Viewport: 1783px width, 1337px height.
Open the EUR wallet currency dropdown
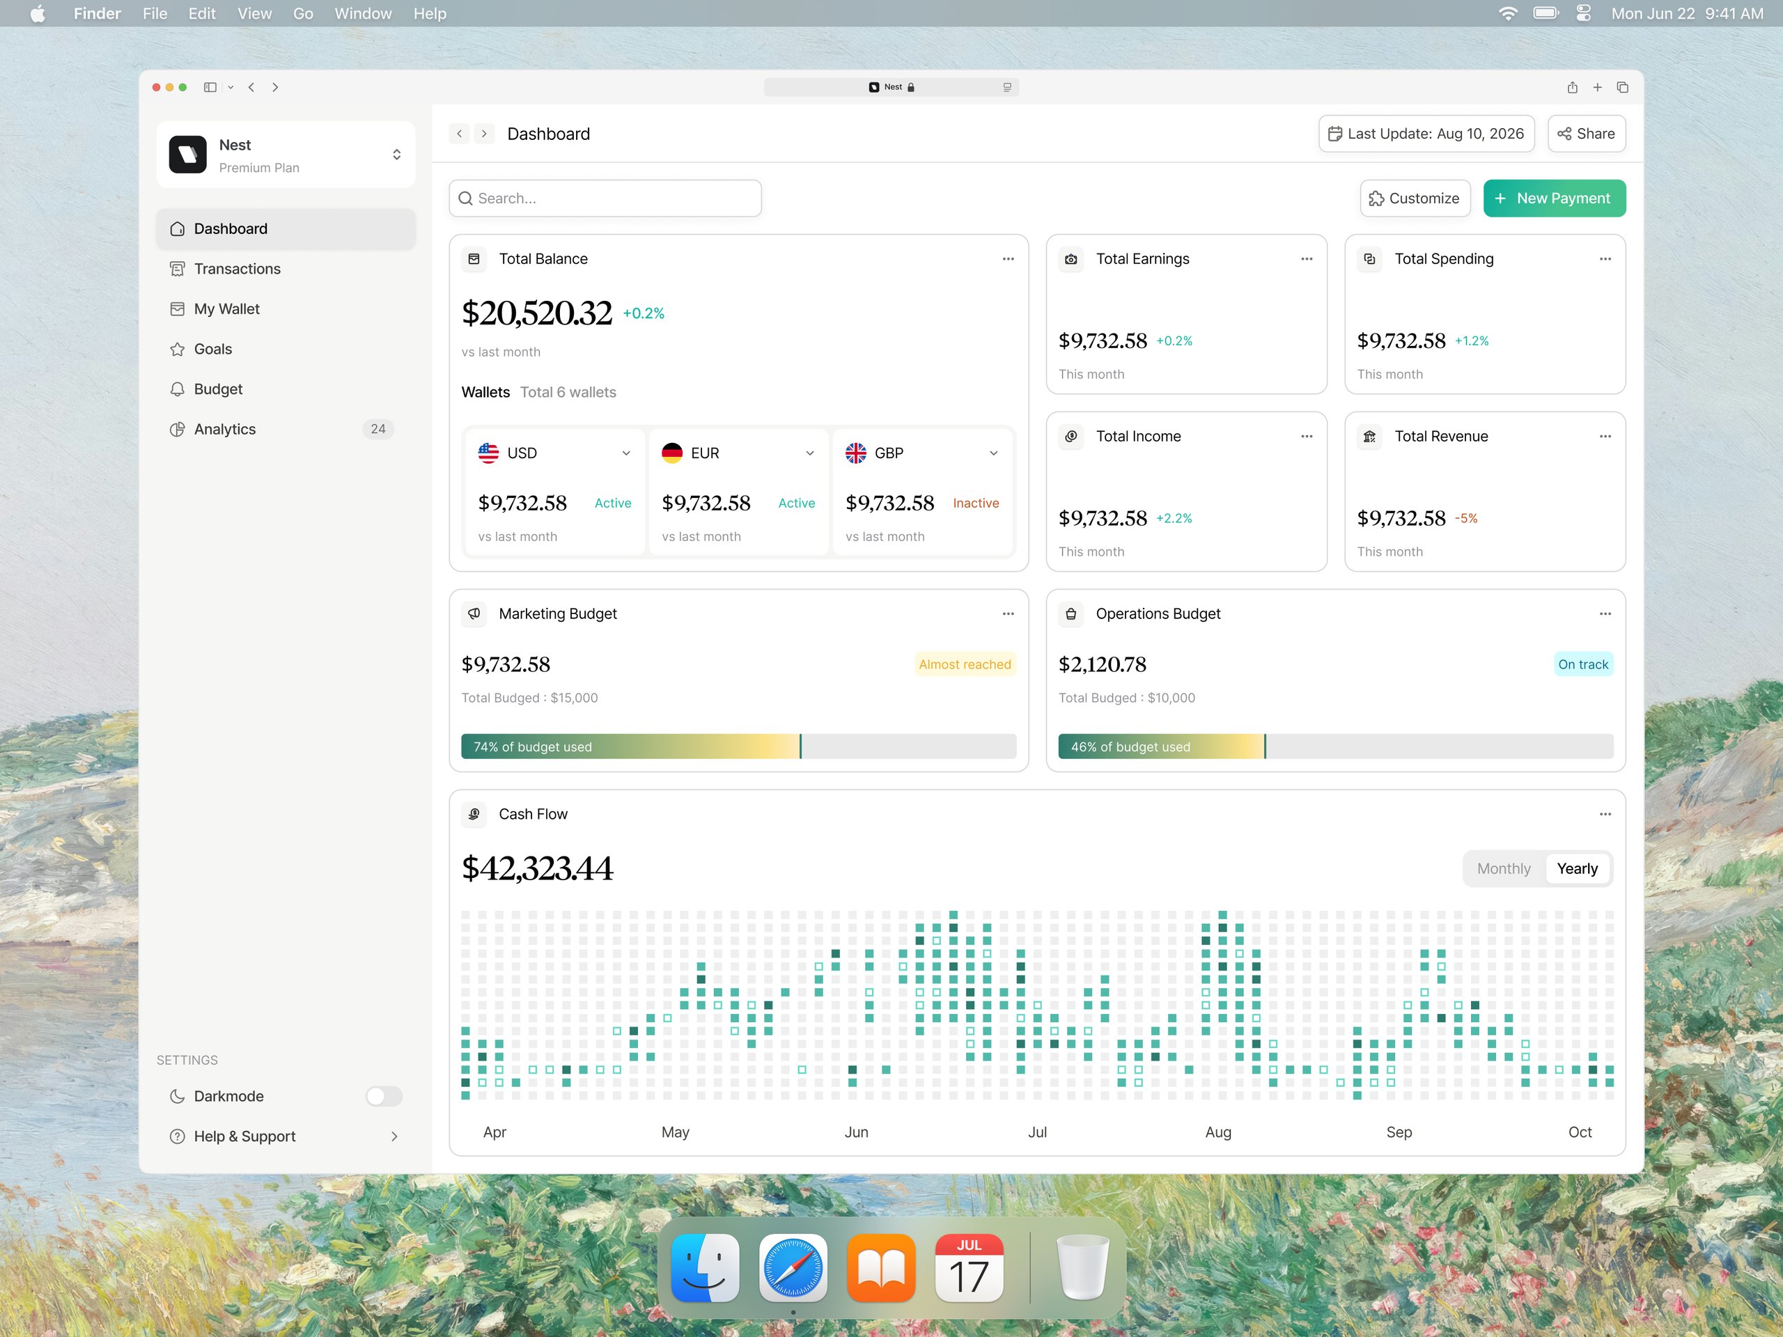(x=810, y=453)
